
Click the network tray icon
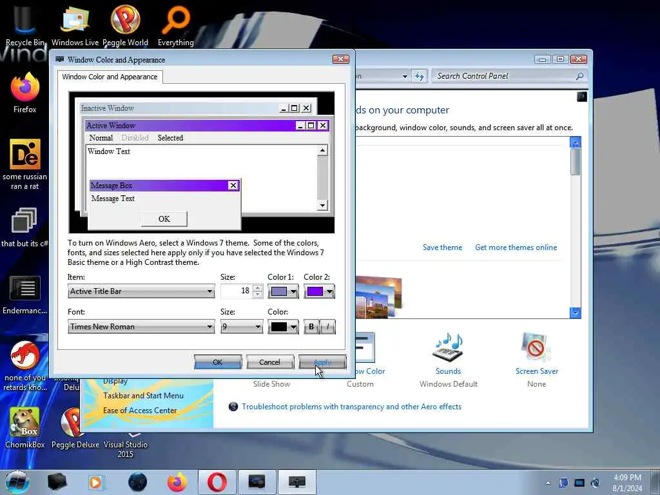tap(579, 483)
